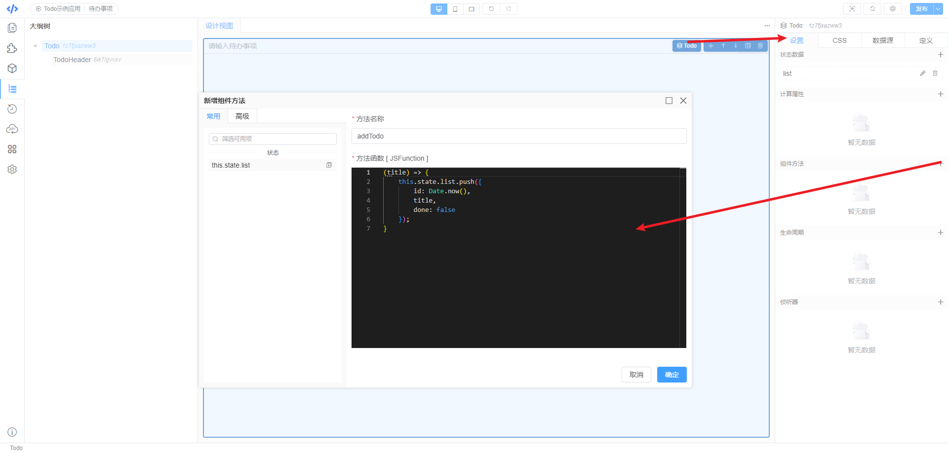Click the 请输入待办事项 canvas input

[x=437, y=46]
